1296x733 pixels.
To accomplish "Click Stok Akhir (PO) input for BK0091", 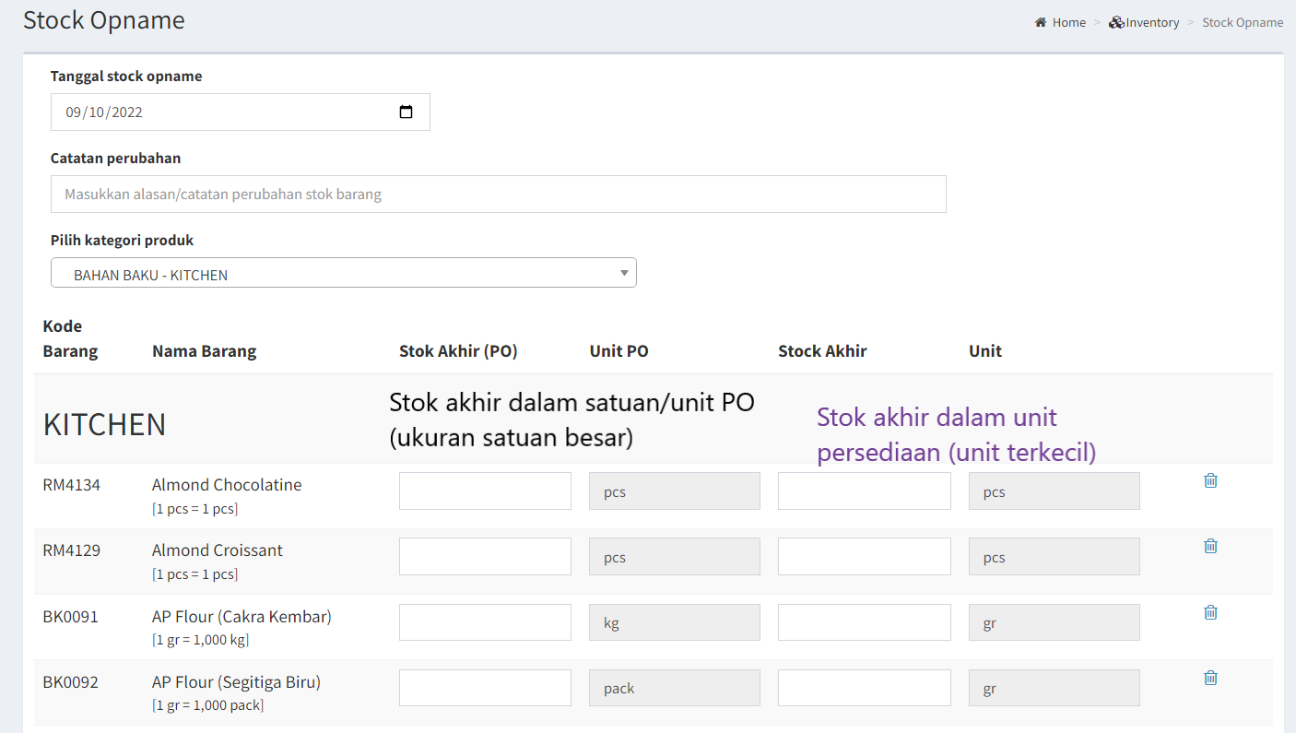I will coord(485,622).
